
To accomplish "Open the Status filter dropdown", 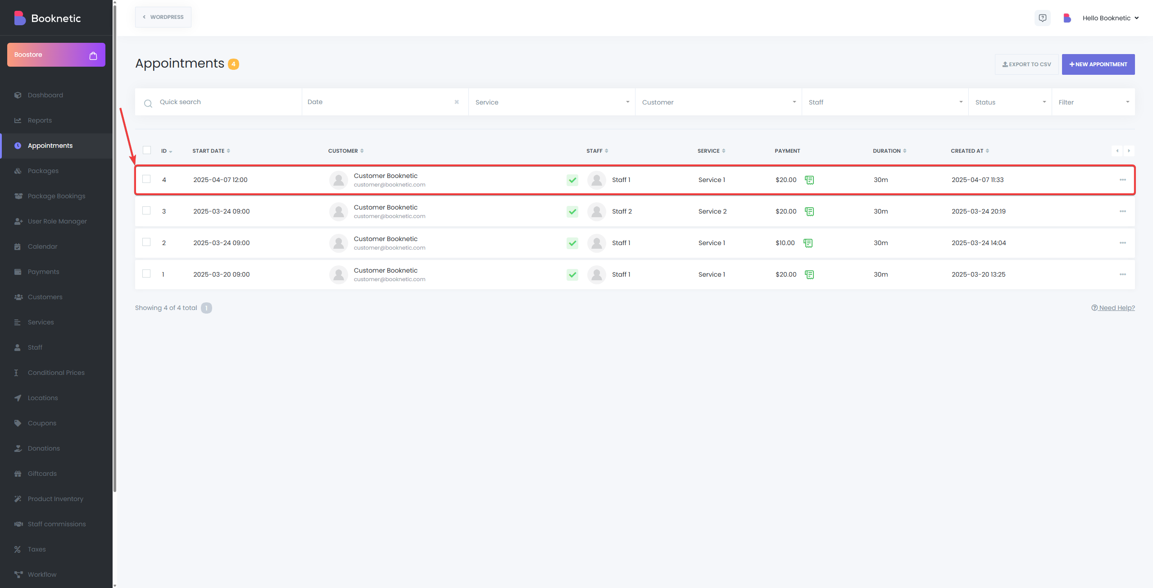I will pyautogui.click(x=1010, y=102).
